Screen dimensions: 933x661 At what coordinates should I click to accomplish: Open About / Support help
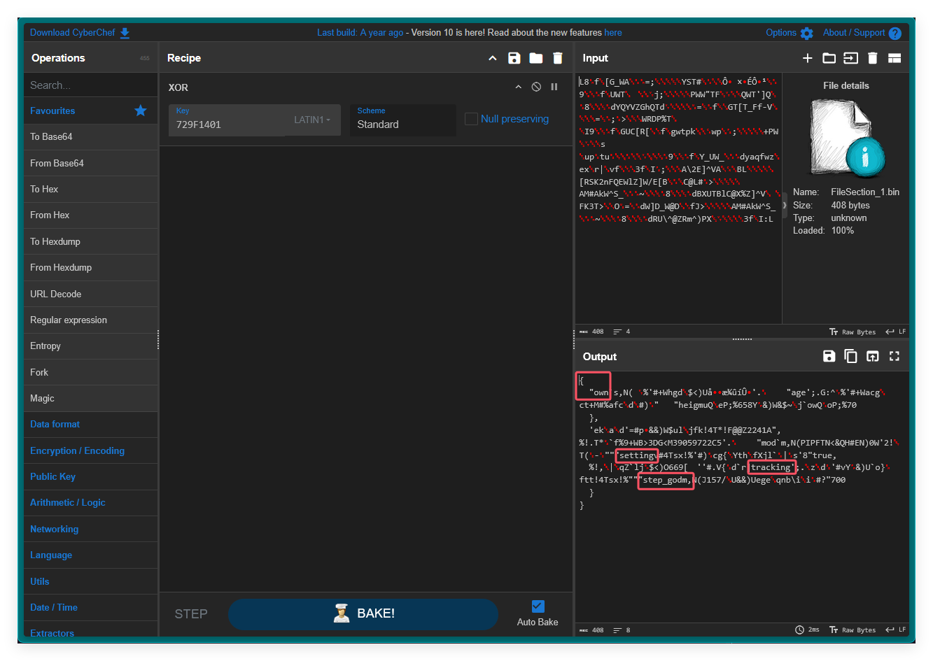[862, 33]
